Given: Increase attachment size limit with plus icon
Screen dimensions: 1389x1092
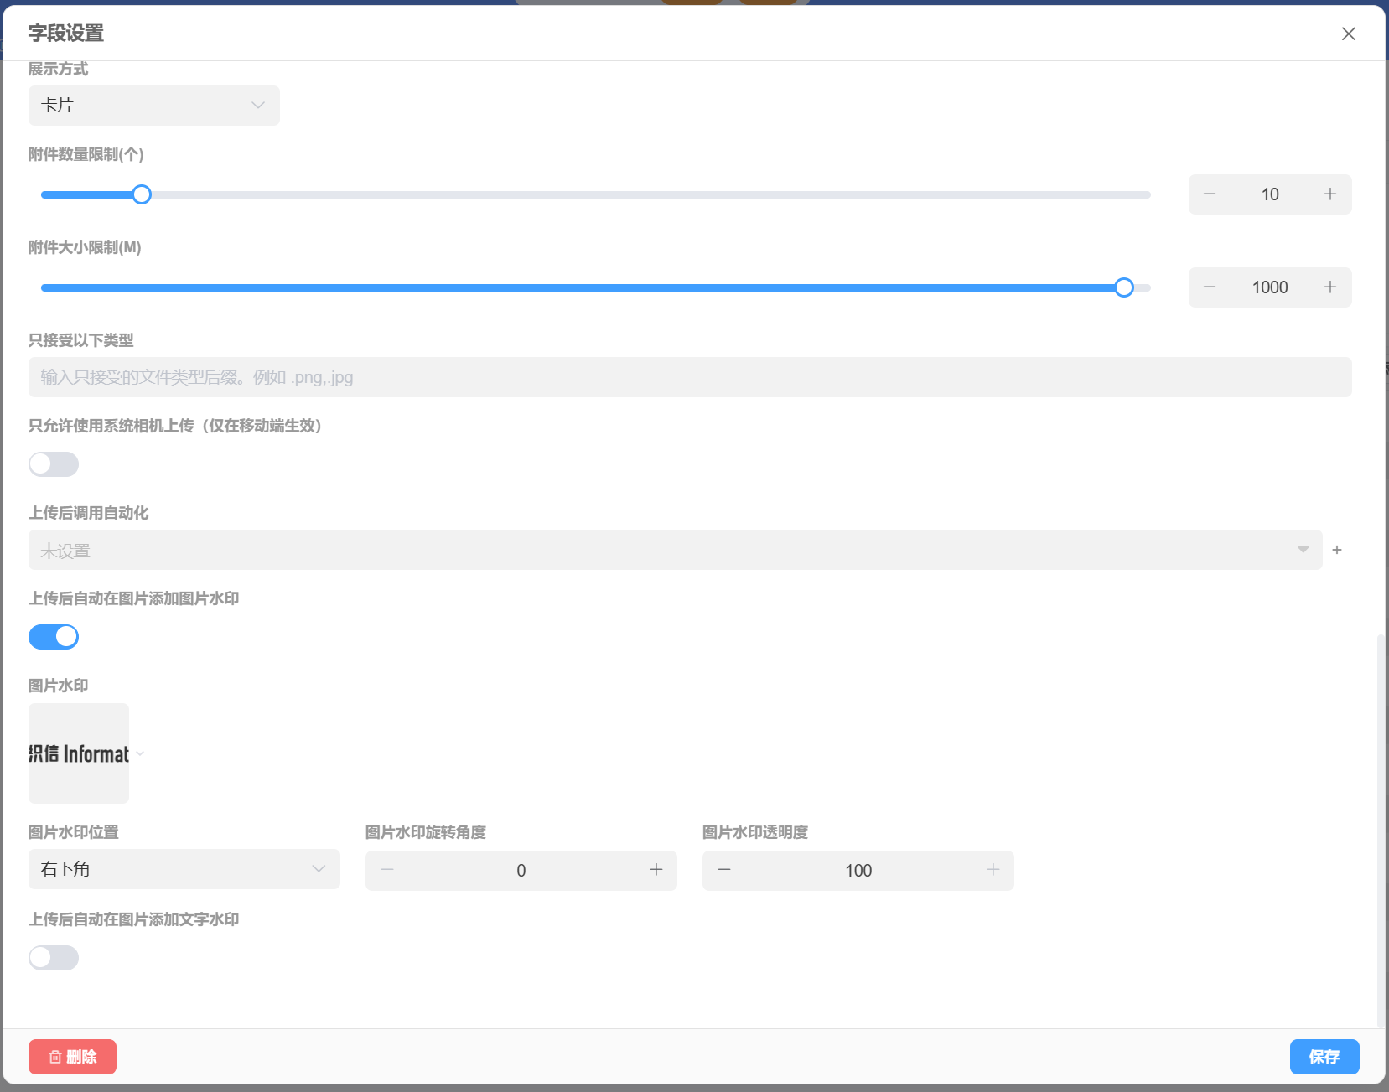Looking at the screenshot, I should click(x=1330, y=287).
